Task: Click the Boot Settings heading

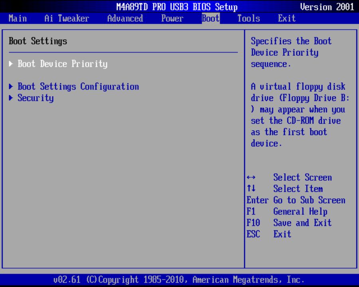Action: click(38, 41)
